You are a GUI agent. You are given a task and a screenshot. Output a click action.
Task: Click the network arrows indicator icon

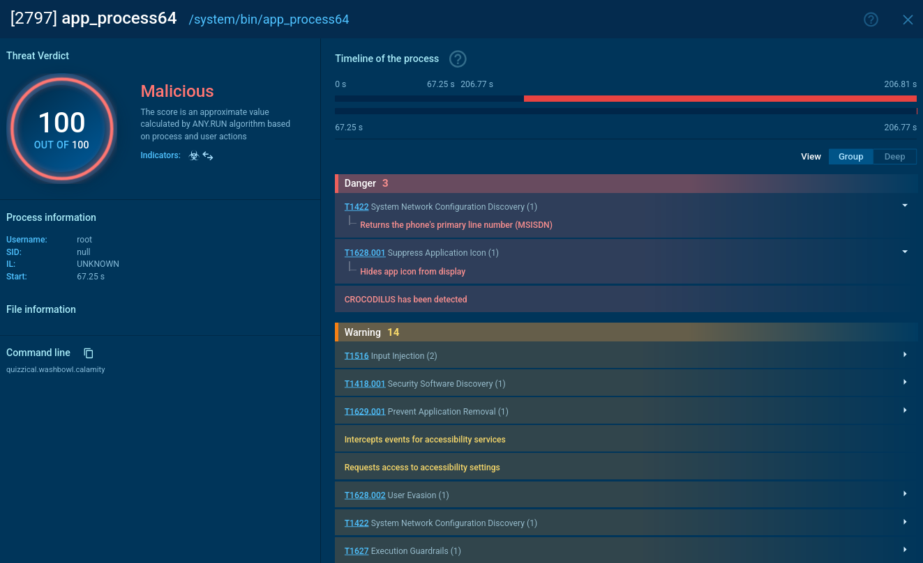coord(208,156)
